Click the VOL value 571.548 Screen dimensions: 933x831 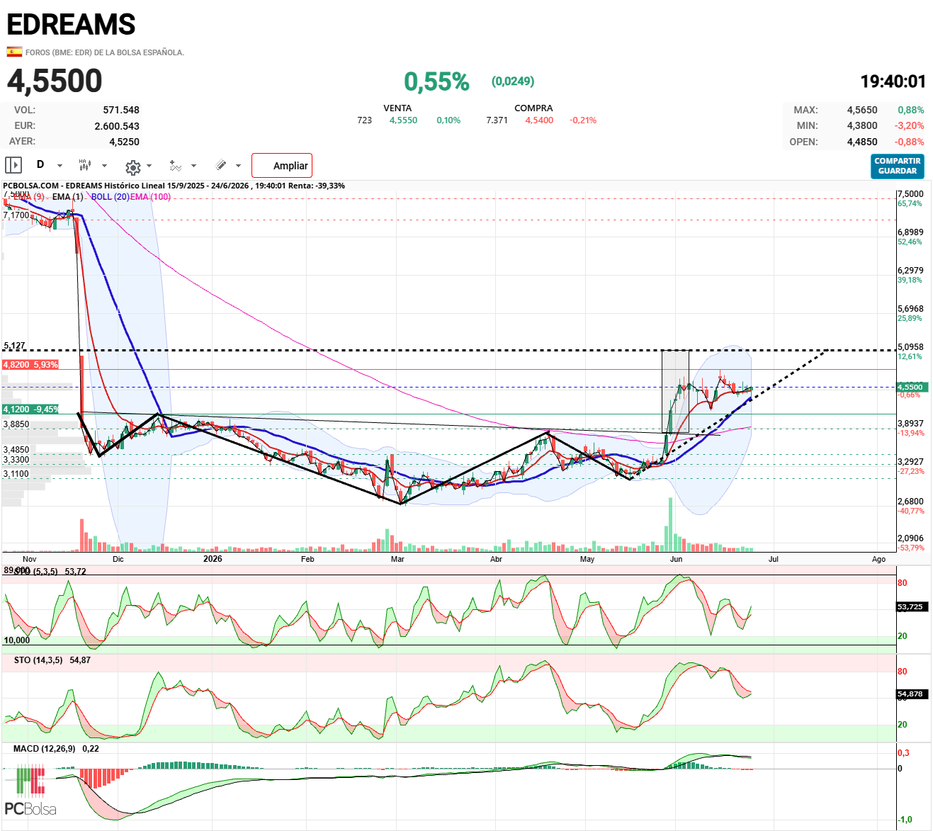pyautogui.click(x=121, y=110)
